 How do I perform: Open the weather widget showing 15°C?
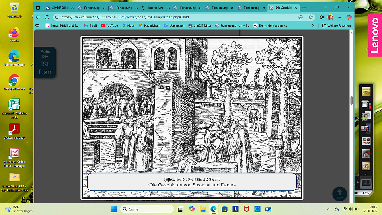[19, 209]
